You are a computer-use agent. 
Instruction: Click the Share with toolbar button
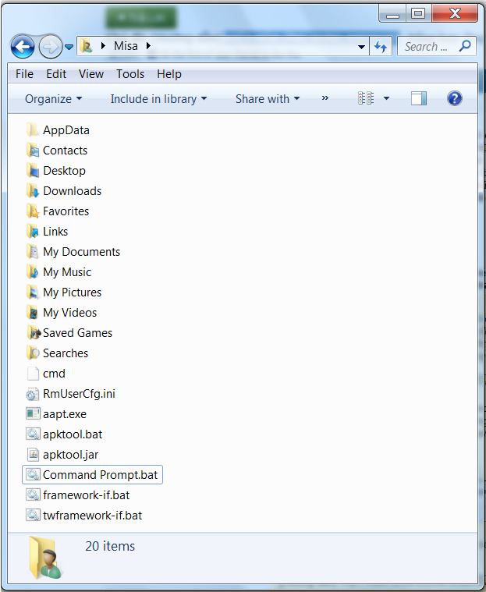click(x=268, y=99)
